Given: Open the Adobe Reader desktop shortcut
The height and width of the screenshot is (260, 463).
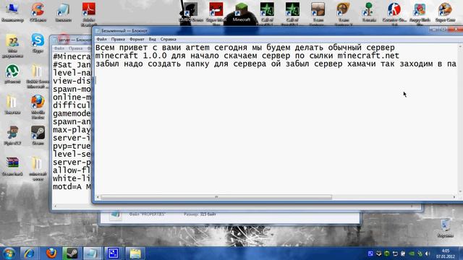Looking at the screenshot, I should [x=88, y=14].
